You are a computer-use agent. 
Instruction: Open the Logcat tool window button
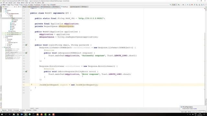pos(16,110)
